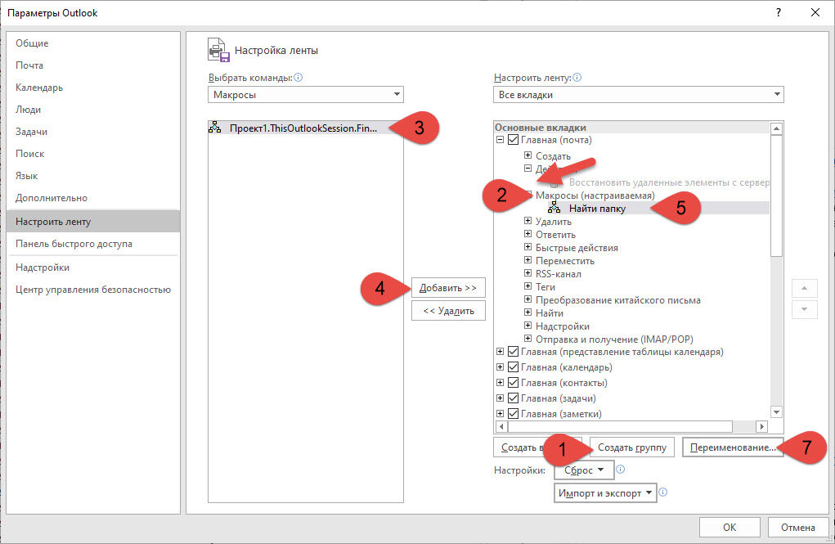Click the macro icon beside Найти папку
Viewport: 835px width, 544px height.
[554, 208]
